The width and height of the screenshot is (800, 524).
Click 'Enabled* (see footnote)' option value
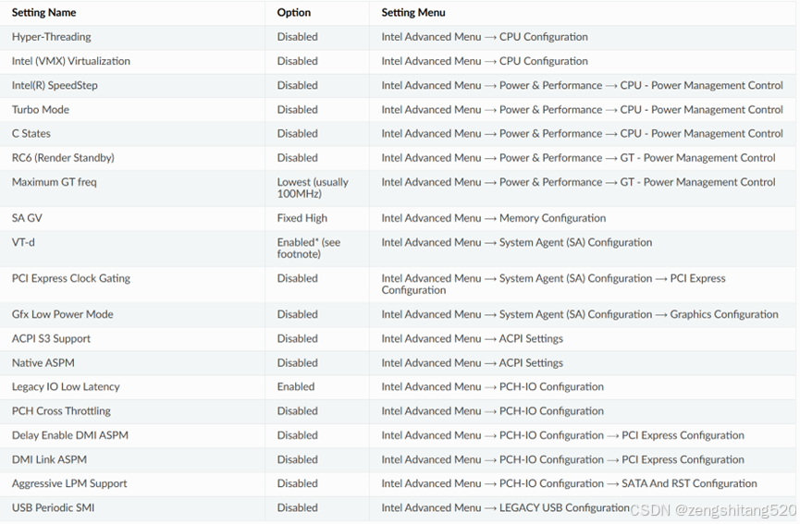[x=309, y=249]
